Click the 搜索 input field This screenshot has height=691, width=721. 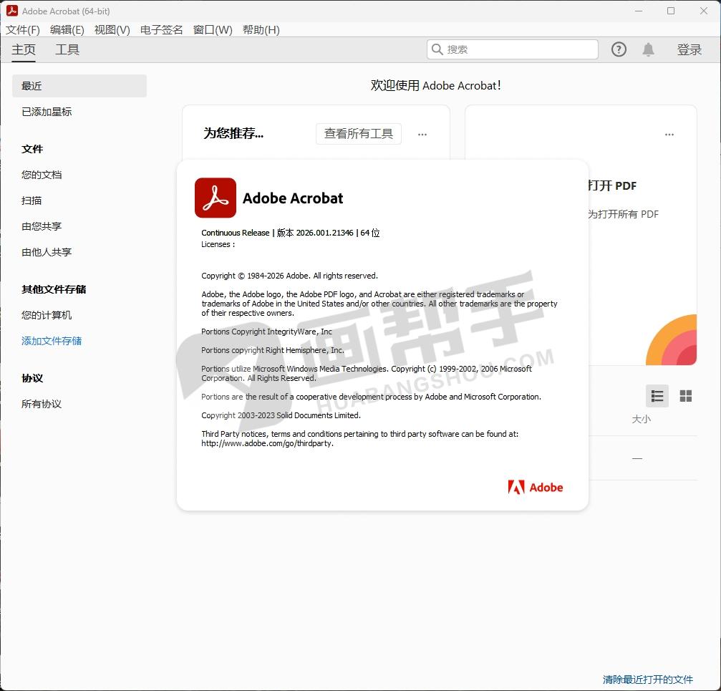[512, 49]
